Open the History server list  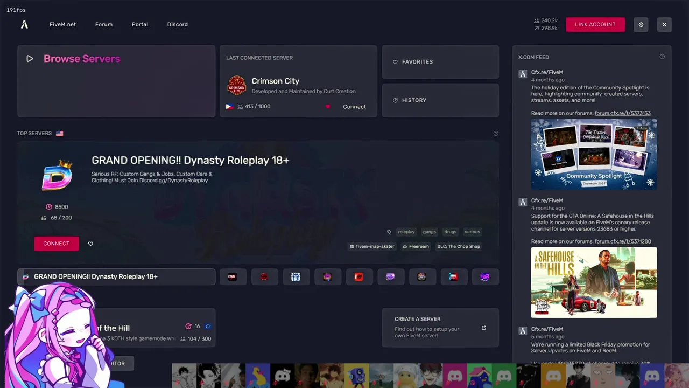coord(440,100)
